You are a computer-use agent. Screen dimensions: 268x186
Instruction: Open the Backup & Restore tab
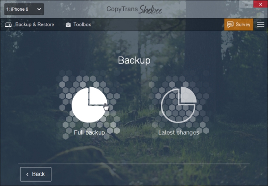(29, 25)
